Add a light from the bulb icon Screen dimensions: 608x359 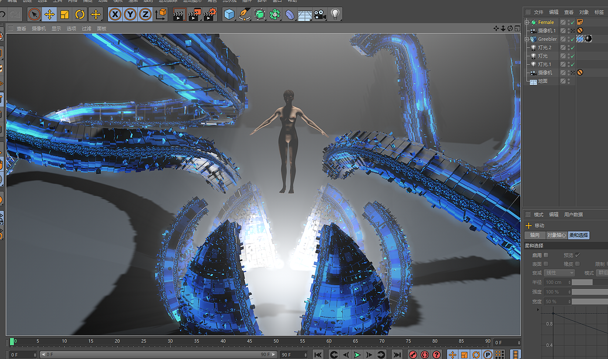click(x=335, y=14)
